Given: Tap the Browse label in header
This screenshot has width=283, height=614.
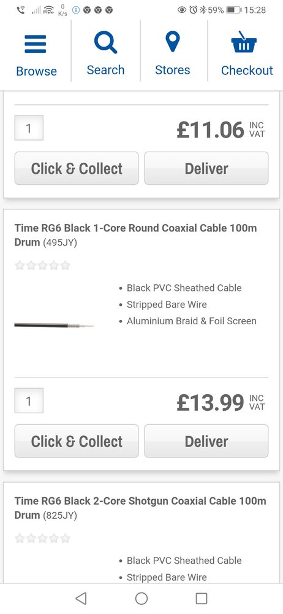Looking at the screenshot, I should point(36,71).
